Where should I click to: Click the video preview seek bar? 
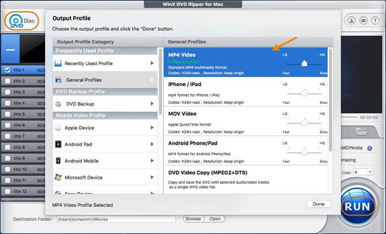[x=349, y=117]
